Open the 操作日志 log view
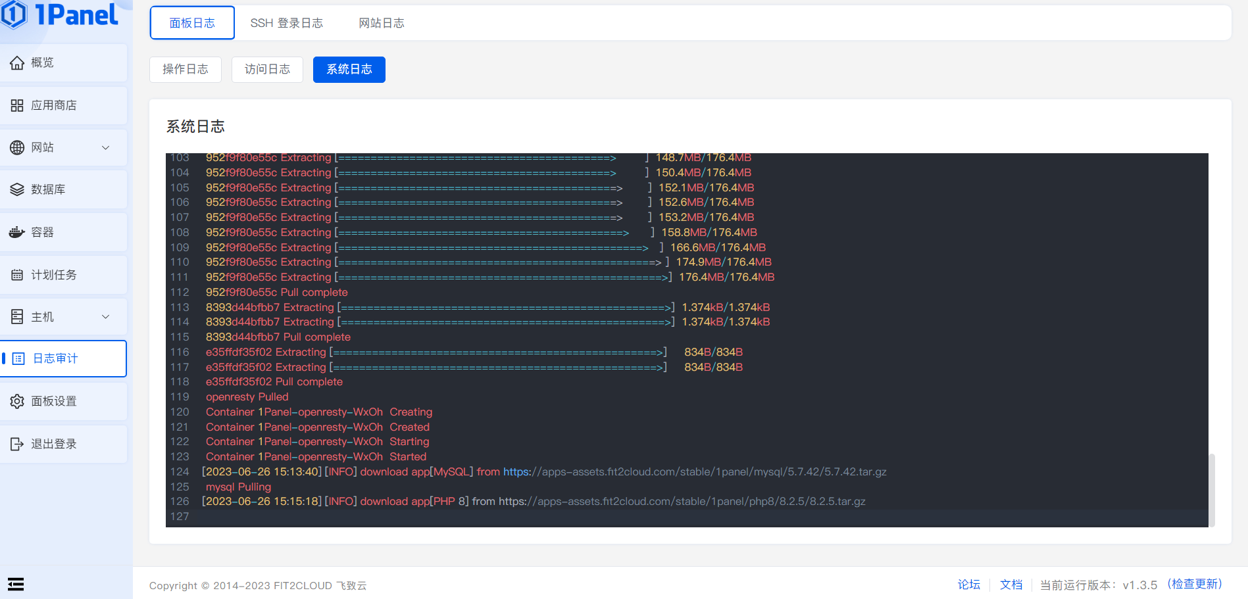 185,69
